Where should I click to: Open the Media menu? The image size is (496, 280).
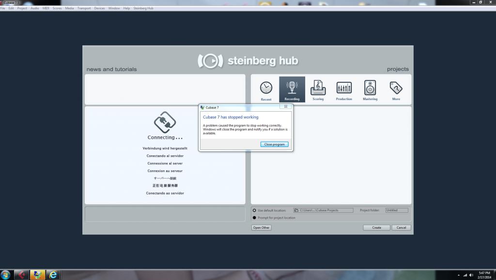tap(69, 8)
